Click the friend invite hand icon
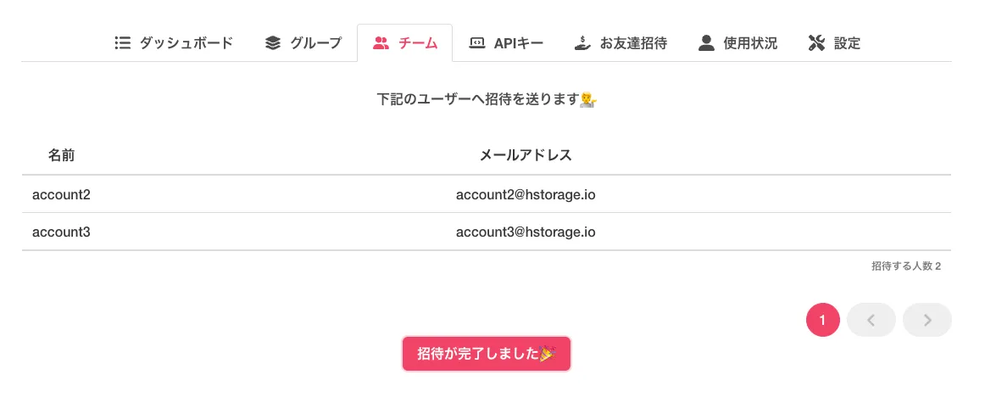This screenshot has width=985, height=397. tap(582, 42)
